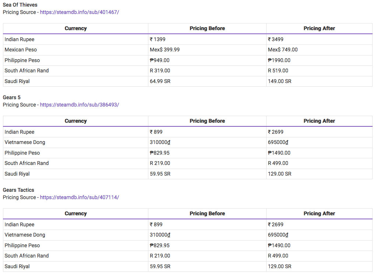Click Saudi Riyal in Sea Of Thieves table
Image resolution: width=377 pixels, height=277 pixels.
coord(17,81)
